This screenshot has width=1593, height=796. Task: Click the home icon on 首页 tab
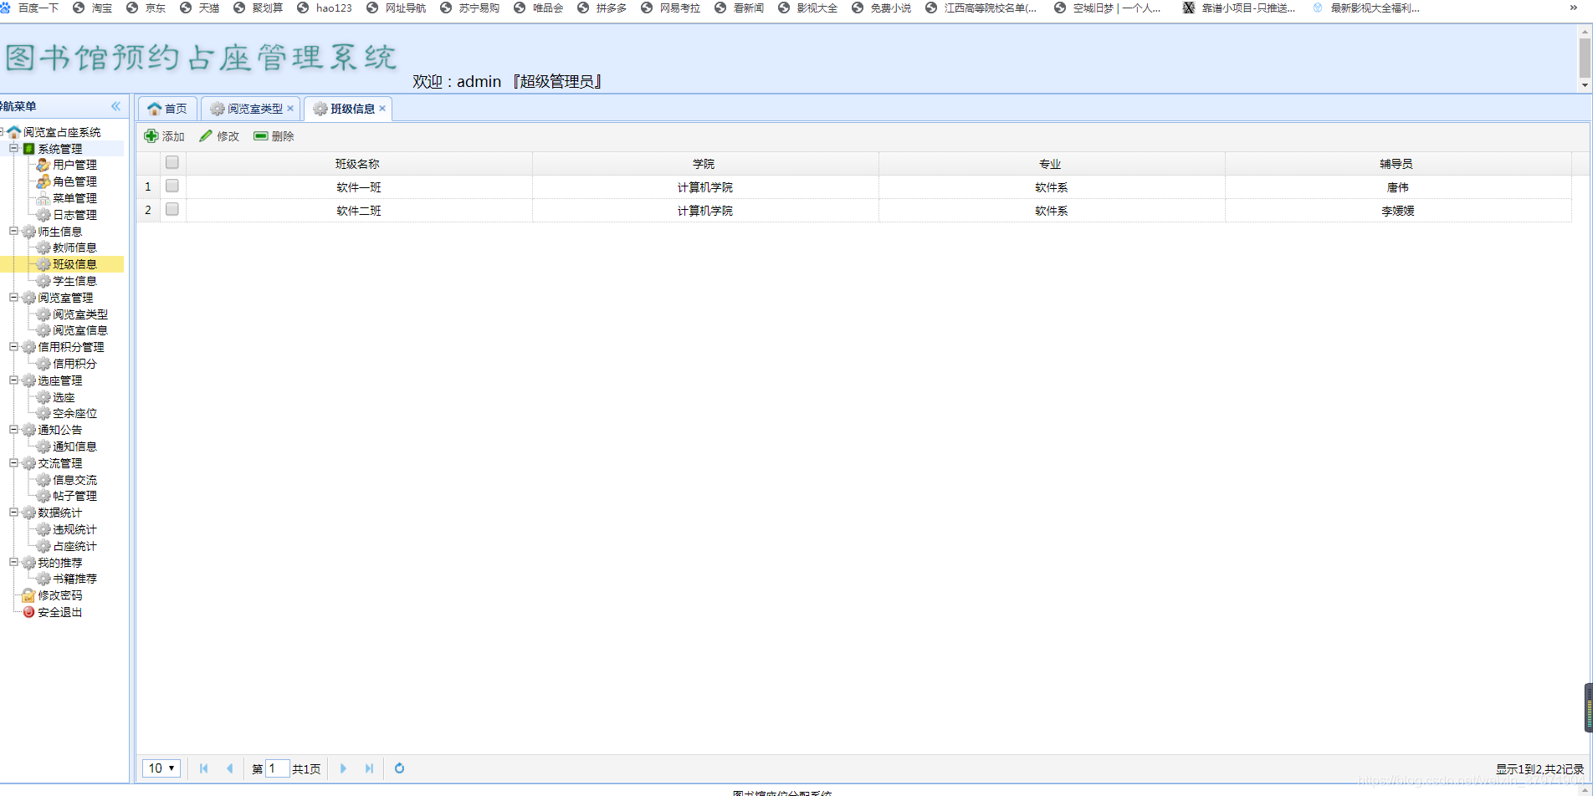point(155,109)
